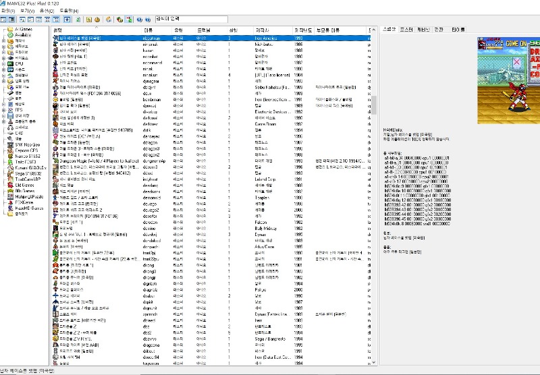Toggle the screenshot panel toolbar icon

click(x=11, y=20)
